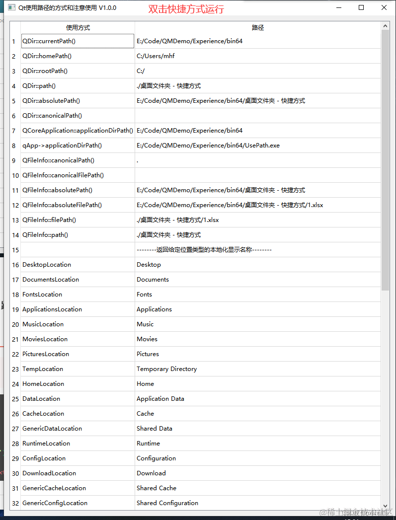The image size is (396, 520).
Task: Select the ConfigLocation cell
Action: click(x=78, y=458)
